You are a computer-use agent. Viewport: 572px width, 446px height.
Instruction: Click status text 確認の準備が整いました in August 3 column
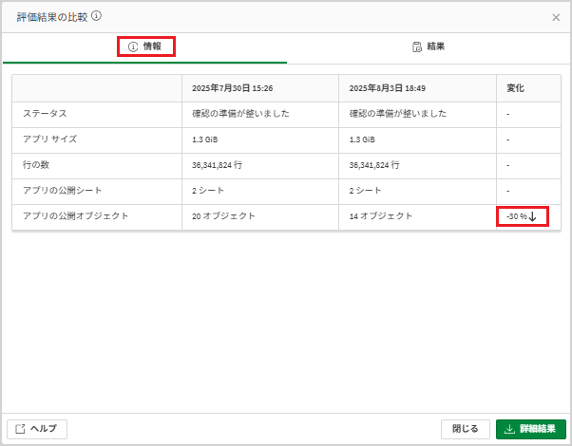click(x=398, y=114)
